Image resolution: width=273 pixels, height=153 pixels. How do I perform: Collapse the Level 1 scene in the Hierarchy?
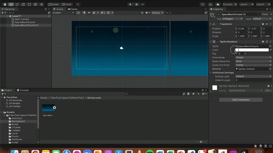click(8, 16)
